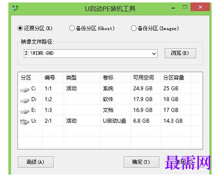220x178 pixels.
Task: Click the 24.9 GB free space cell
Action: point(143,89)
